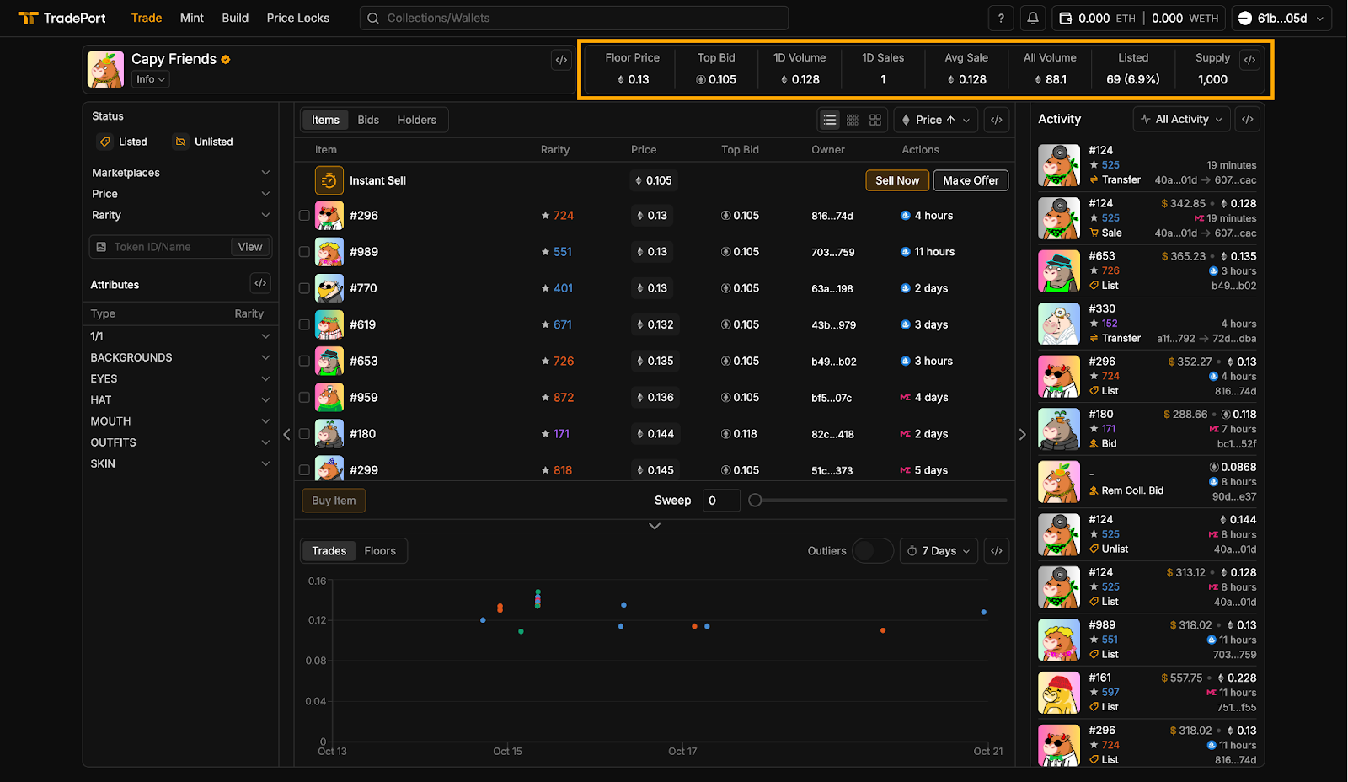Select checkbox for item #989
This screenshot has height=782, width=1348.
point(304,252)
